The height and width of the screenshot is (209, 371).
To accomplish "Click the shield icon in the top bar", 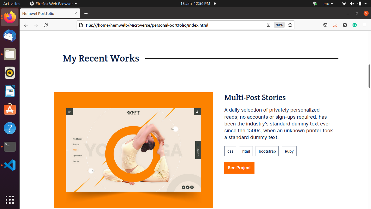I will pyautogui.click(x=315, y=4).
